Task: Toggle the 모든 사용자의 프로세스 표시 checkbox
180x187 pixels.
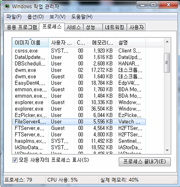Action: click(15, 160)
